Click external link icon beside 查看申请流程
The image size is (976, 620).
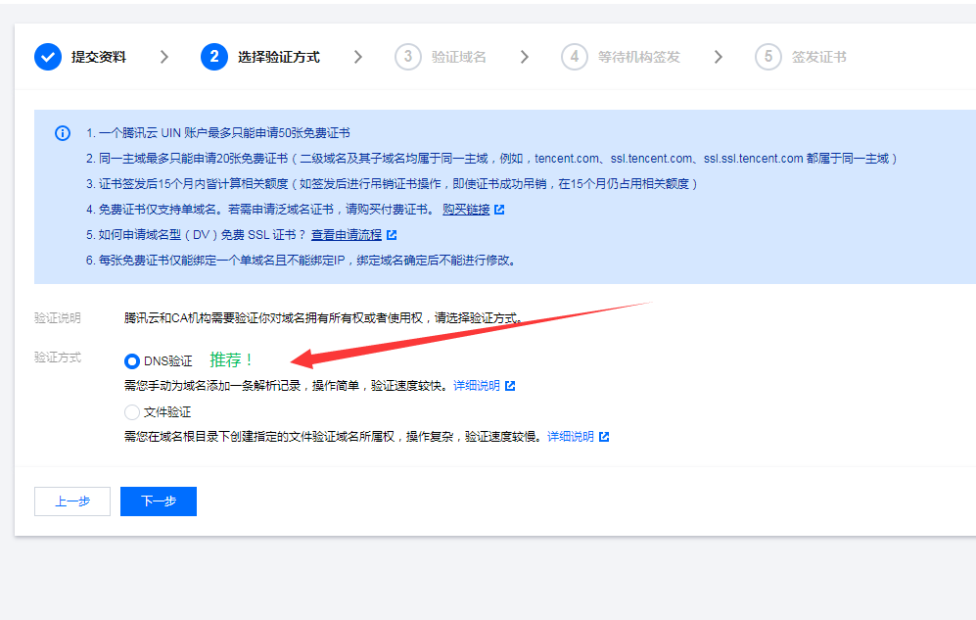[392, 235]
